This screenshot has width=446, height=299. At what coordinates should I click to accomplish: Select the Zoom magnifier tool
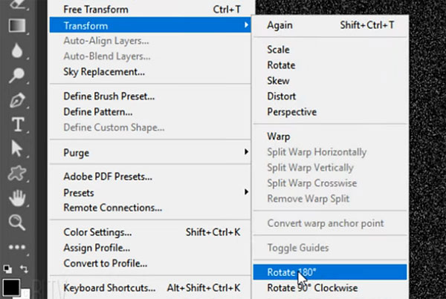17,222
